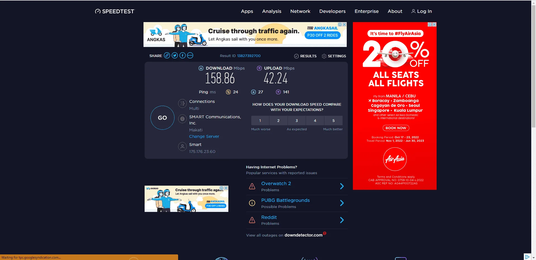Screen dimensions: 536x260
Task: Click the Speedtest logo
Action: point(115,11)
